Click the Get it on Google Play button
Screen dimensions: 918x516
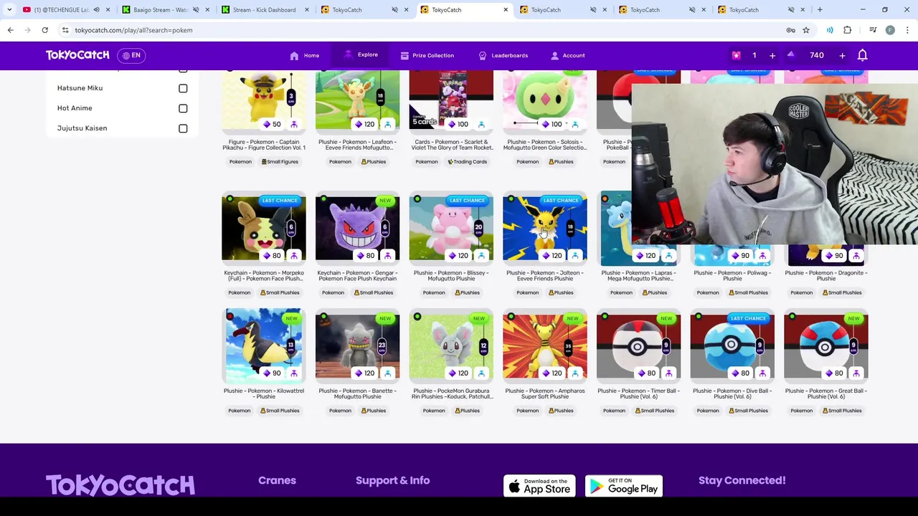(624, 486)
